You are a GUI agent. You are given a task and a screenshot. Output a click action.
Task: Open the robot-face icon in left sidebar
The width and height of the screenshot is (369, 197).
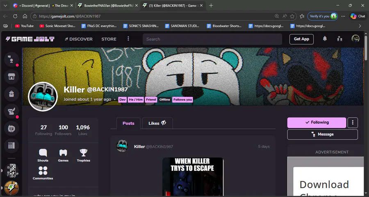click(11, 128)
